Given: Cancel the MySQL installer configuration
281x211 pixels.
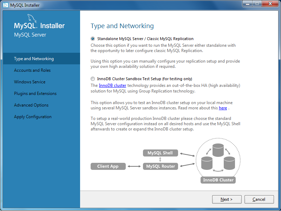Looking at the screenshot, I should click(x=259, y=199).
